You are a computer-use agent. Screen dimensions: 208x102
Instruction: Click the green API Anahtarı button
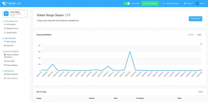[x=150, y=3]
